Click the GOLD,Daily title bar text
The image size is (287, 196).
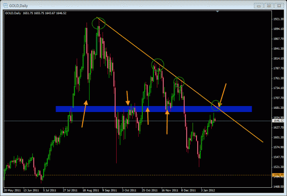coord(18,6)
